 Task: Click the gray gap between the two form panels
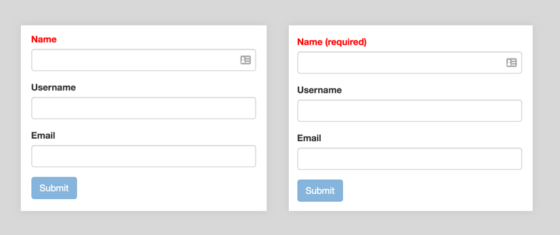coord(278,118)
